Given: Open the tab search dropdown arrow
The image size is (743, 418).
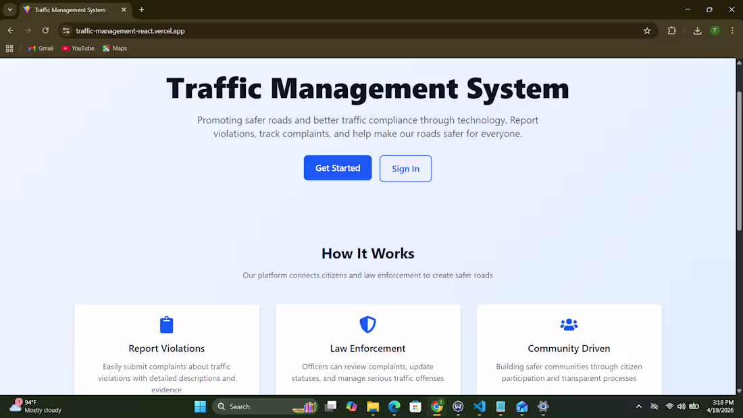Looking at the screenshot, I should (9, 9).
